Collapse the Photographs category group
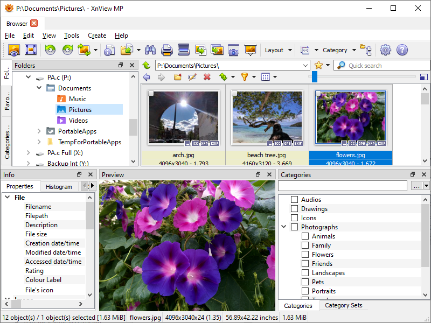 [x=284, y=227]
